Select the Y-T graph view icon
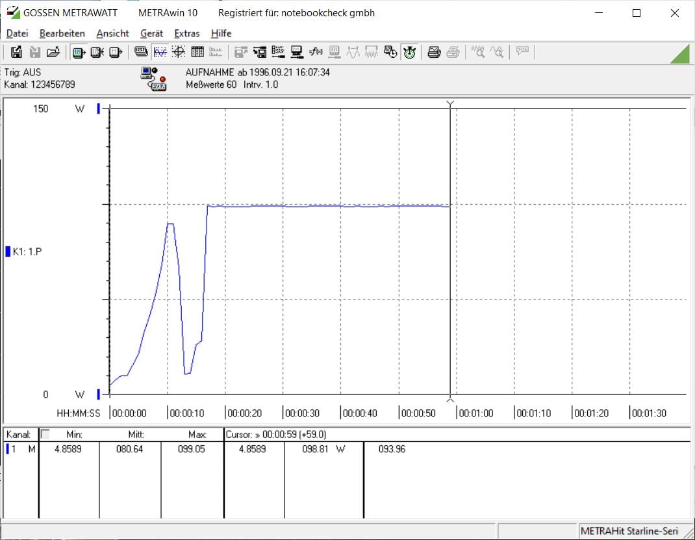The image size is (695, 540). (160, 53)
